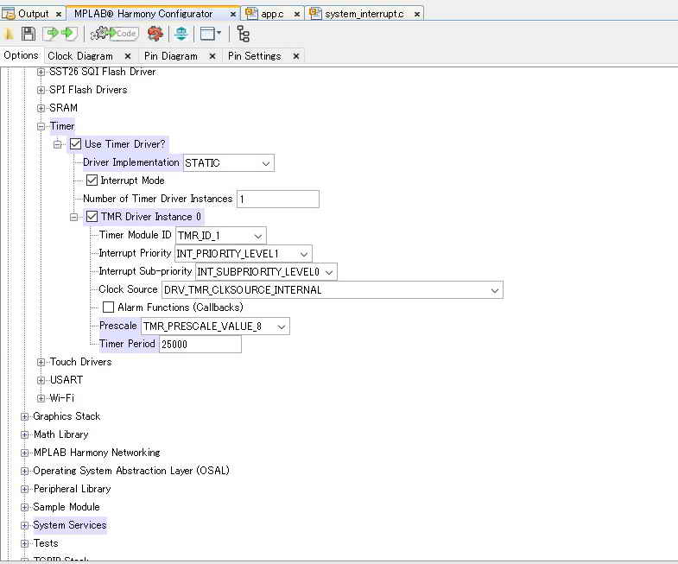
Task: Click the Number of Timer Driver Instances field
Action: (x=278, y=200)
